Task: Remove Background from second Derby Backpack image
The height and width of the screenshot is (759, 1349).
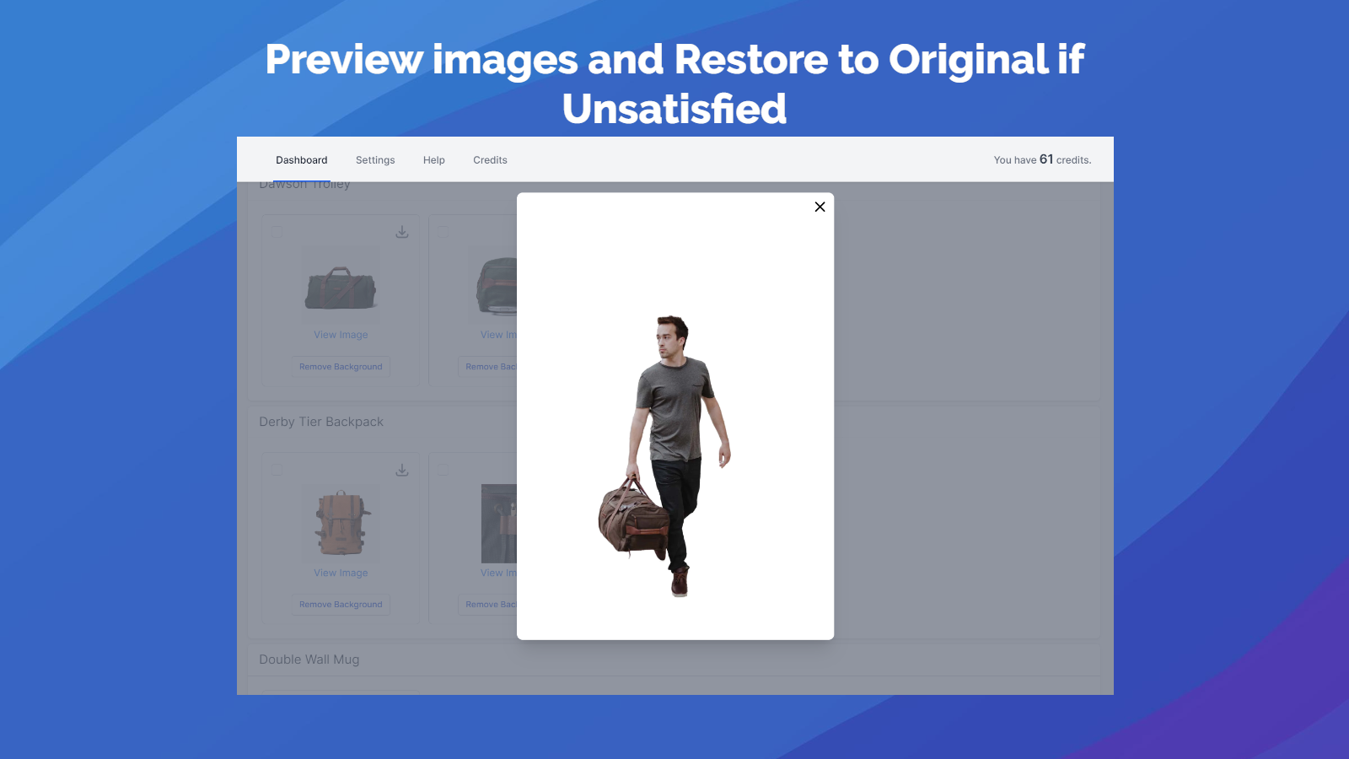Action: (x=488, y=605)
